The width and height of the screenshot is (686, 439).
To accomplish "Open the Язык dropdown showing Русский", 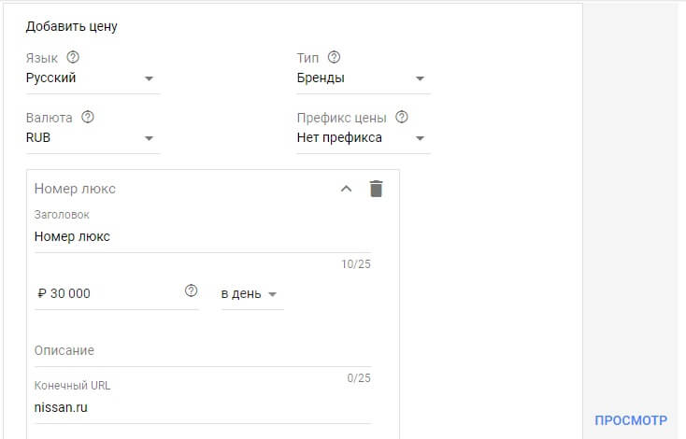I will (92, 78).
